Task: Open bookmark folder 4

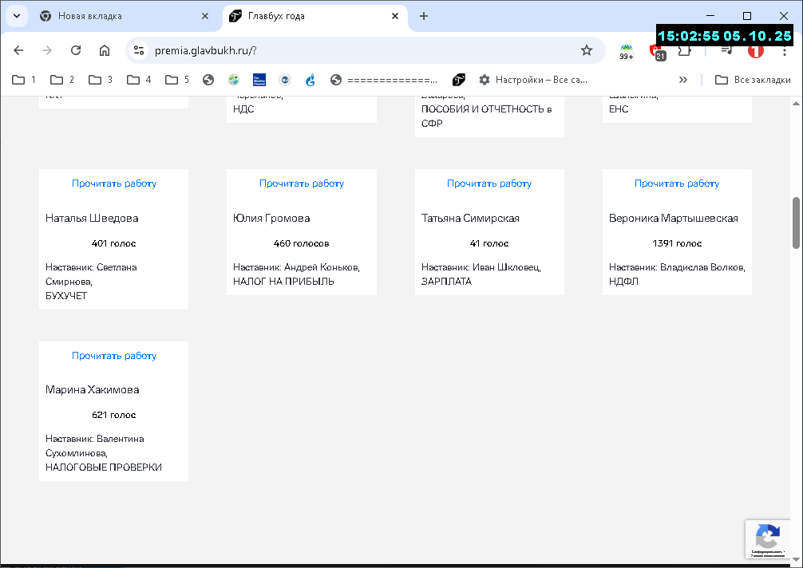Action: (x=140, y=80)
